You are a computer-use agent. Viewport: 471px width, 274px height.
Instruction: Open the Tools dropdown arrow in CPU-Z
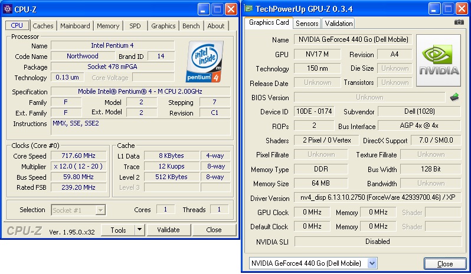click(x=139, y=230)
